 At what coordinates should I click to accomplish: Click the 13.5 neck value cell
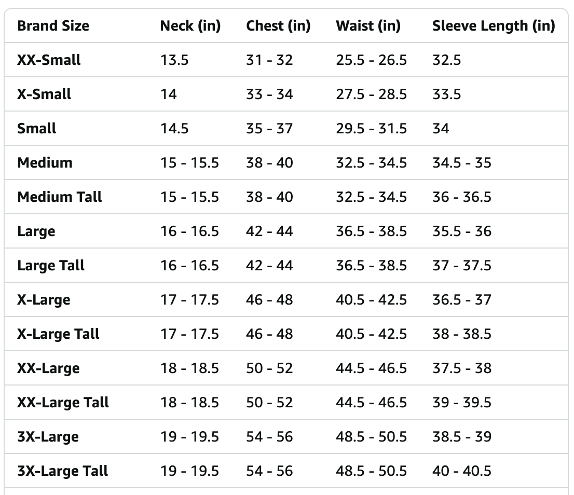(174, 60)
